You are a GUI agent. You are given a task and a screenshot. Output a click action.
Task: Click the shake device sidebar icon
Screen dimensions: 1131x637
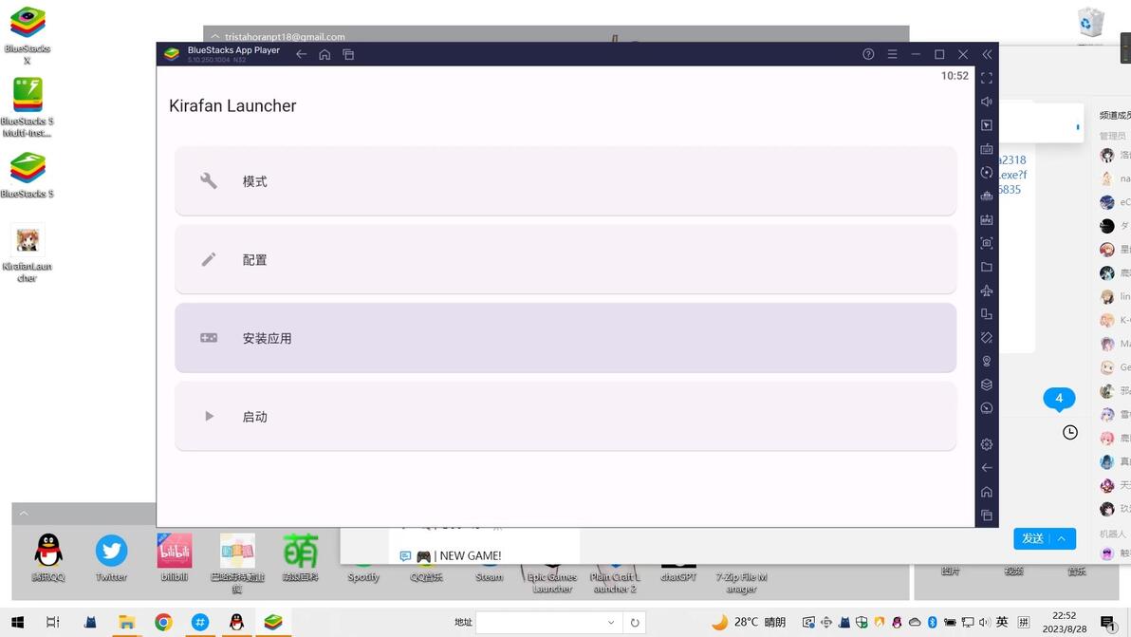(x=987, y=338)
